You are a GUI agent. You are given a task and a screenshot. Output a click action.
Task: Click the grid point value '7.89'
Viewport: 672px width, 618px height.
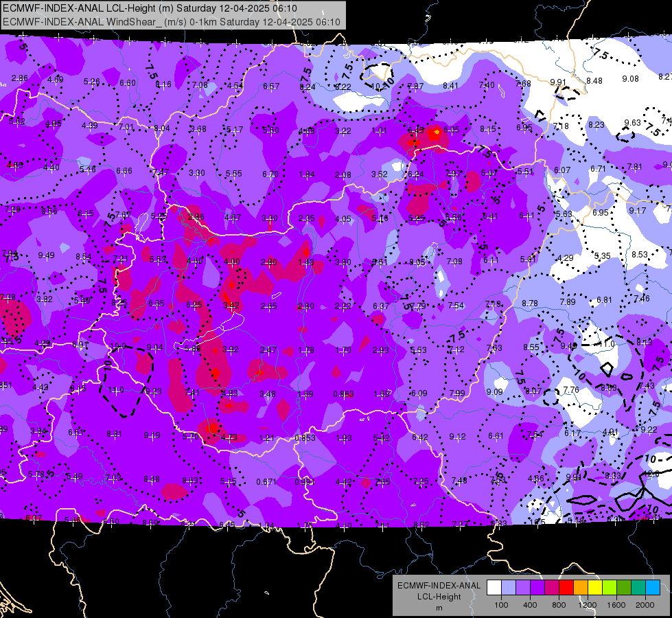click(568, 301)
